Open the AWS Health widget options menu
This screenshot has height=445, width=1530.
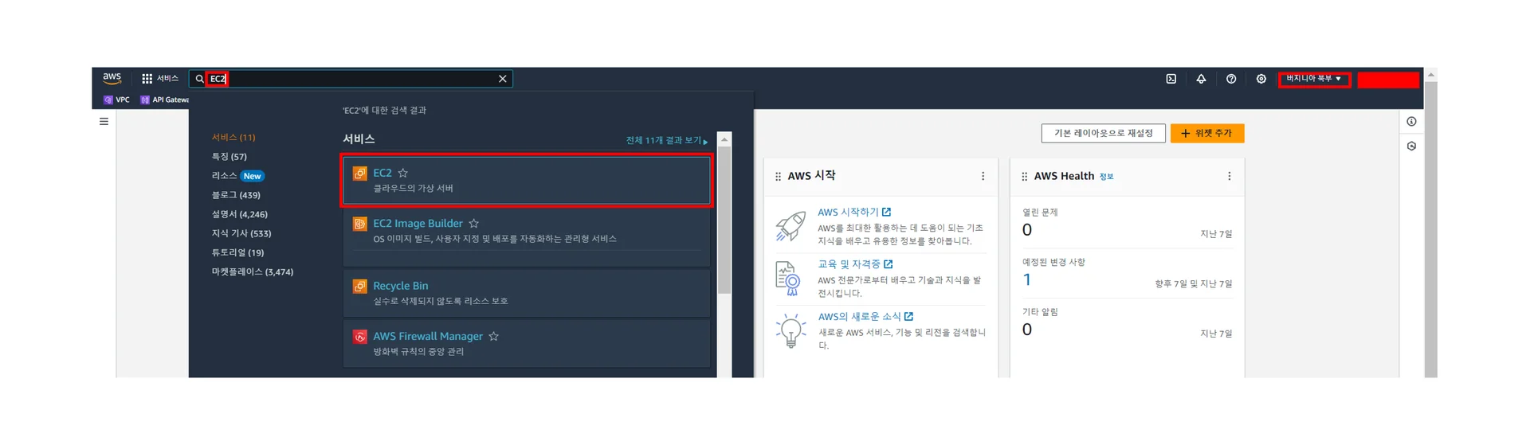[x=1229, y=176]
